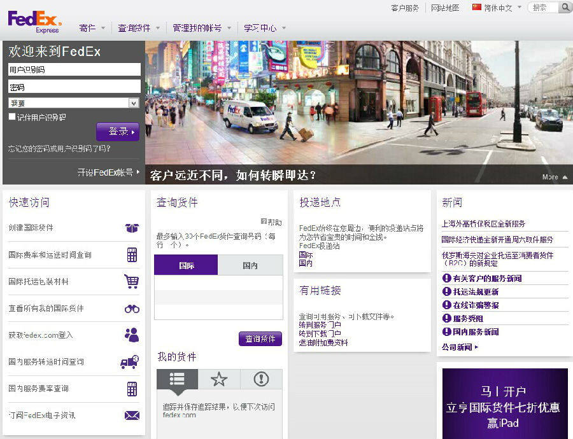Click the 密码 password field

[x=74, y=87]
